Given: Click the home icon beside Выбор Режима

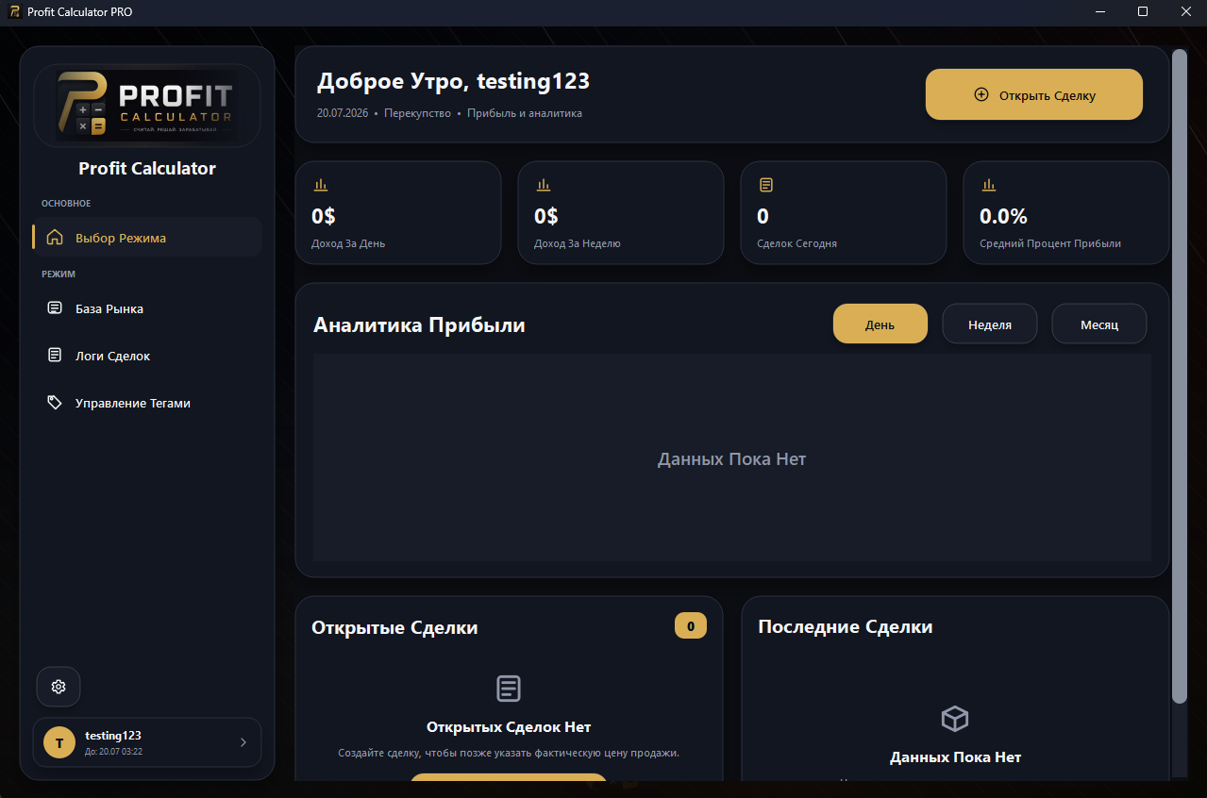Looking at the screenshot, I should click(x=55, y=238).
